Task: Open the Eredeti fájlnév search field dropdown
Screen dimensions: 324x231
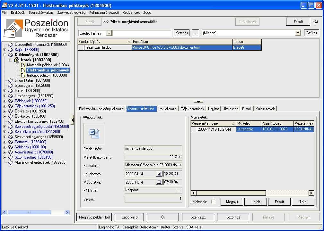Action: [109, 33]
